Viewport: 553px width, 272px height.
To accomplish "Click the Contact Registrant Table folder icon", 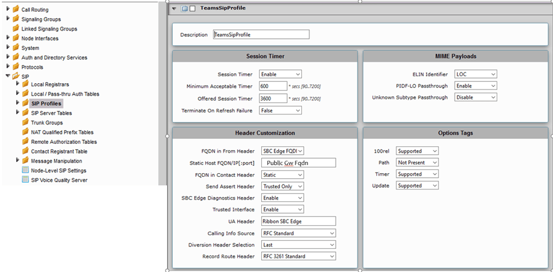I will [25, 151].
